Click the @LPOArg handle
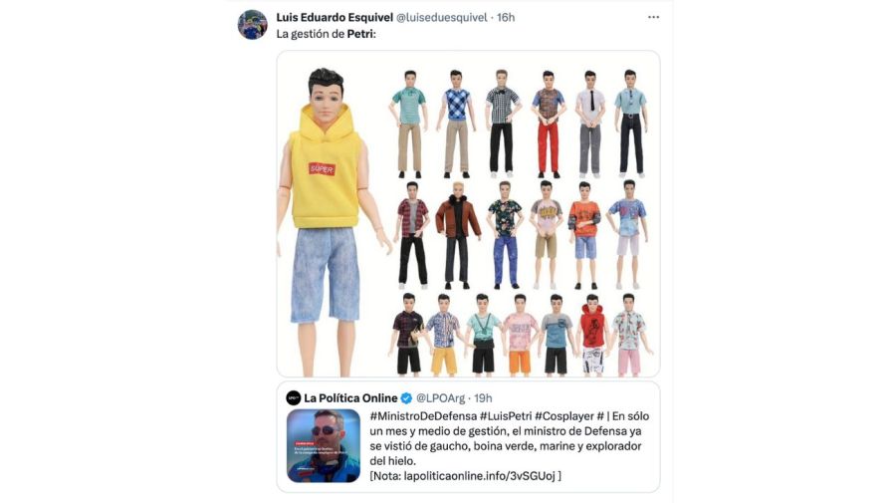 tap(440, 398)
